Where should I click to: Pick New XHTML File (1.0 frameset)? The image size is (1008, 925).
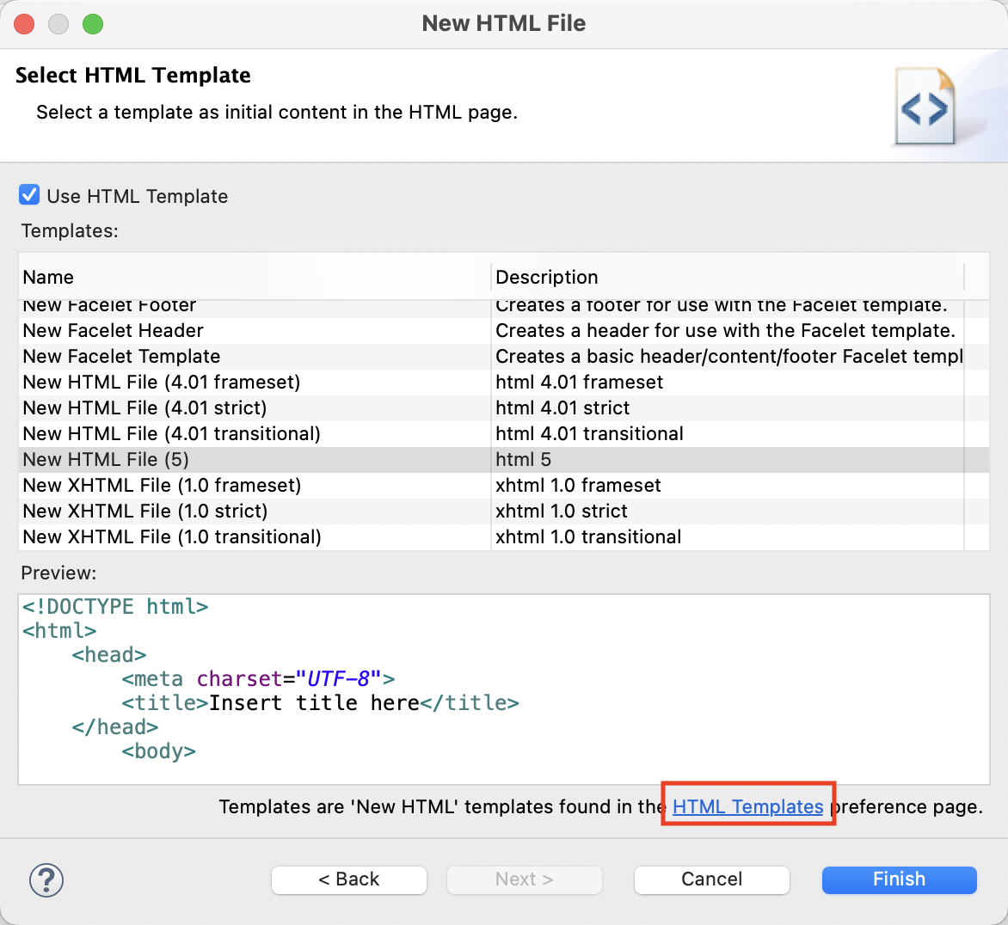pos(162,486)
